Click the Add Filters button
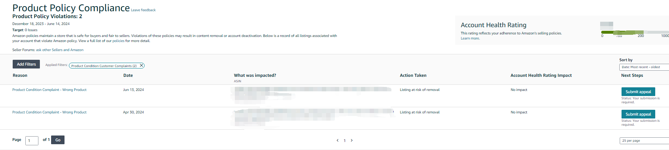The width and height of the screenshot is (669, 150). point(26,64)
